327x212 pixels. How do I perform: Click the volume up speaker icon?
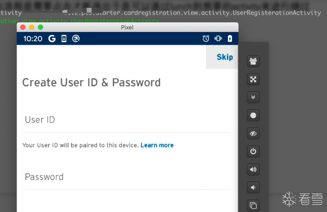point(253,169)
